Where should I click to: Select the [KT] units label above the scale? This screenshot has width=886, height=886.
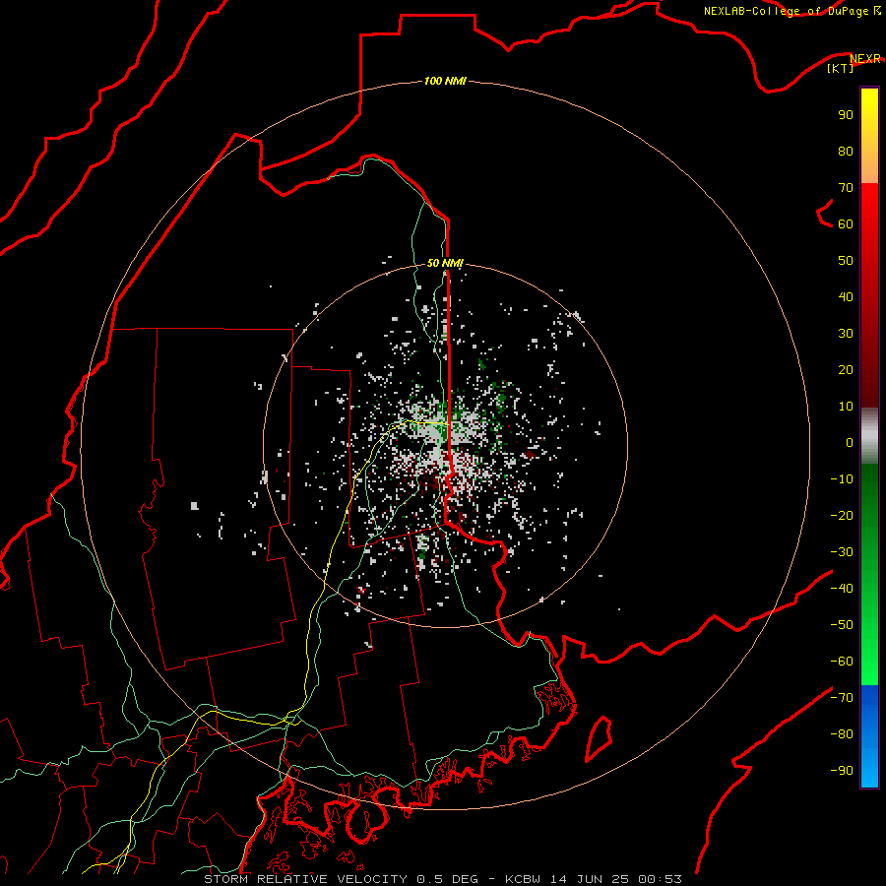click(x=840, y=68)
